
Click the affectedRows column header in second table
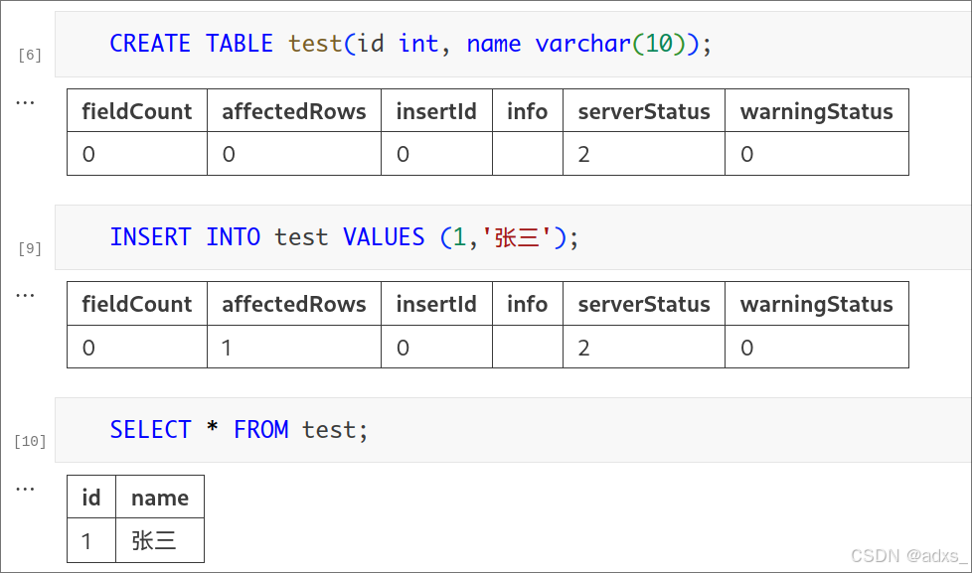pos(293,304)
